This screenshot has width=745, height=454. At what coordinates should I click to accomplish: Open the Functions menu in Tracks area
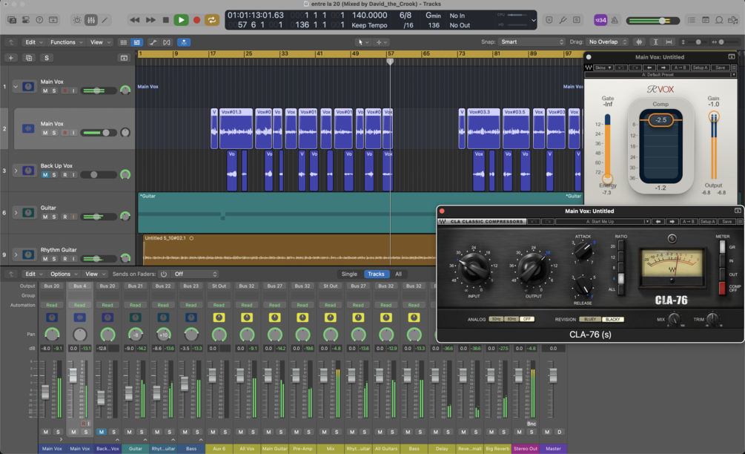coord(66,42)
